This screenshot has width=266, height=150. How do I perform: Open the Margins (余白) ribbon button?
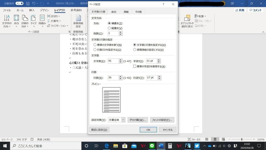(x=16, y=21)
